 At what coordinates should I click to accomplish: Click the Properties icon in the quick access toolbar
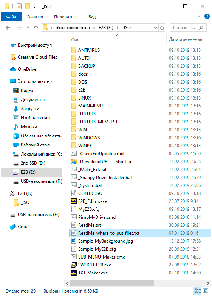(x=19, y=6)
